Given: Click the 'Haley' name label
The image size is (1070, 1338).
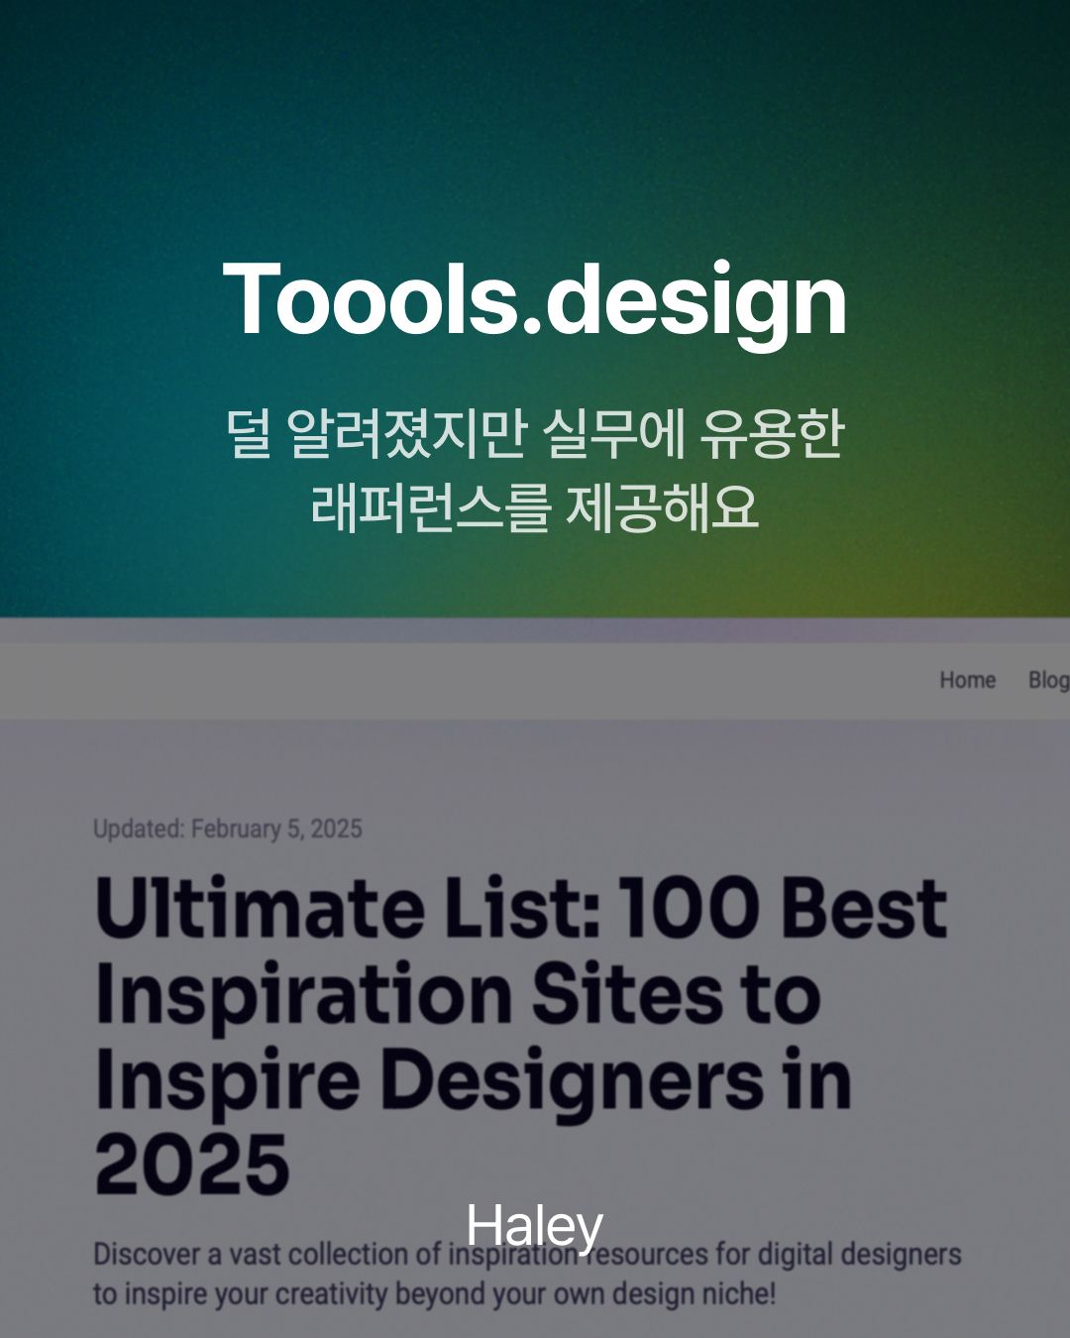Looking at the screenshot, I should (535, 1228).
